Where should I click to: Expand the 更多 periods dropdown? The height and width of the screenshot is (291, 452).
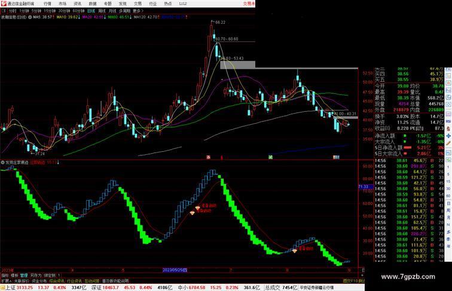[138, 11]
